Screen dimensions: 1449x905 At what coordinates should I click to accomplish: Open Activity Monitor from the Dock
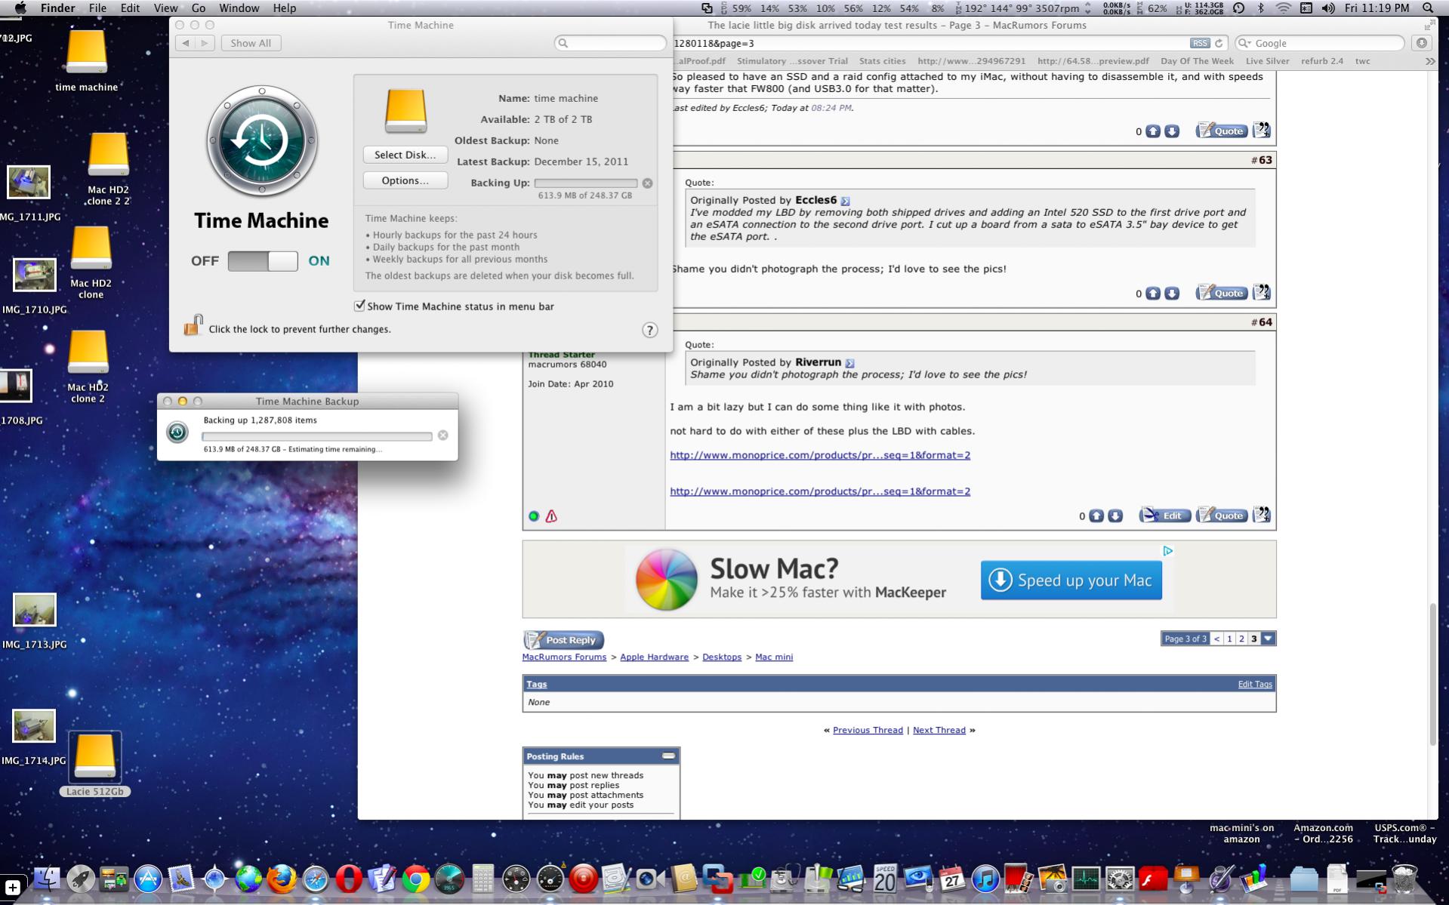[x=1086, y=879]
